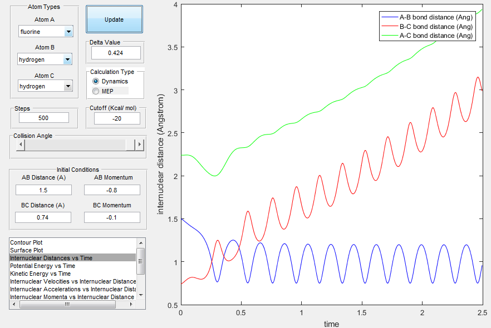Click plot list horizontal scrollbar thumb
Image resolution: width=491 pixels, height=328 pixels.
pos(67,304)
